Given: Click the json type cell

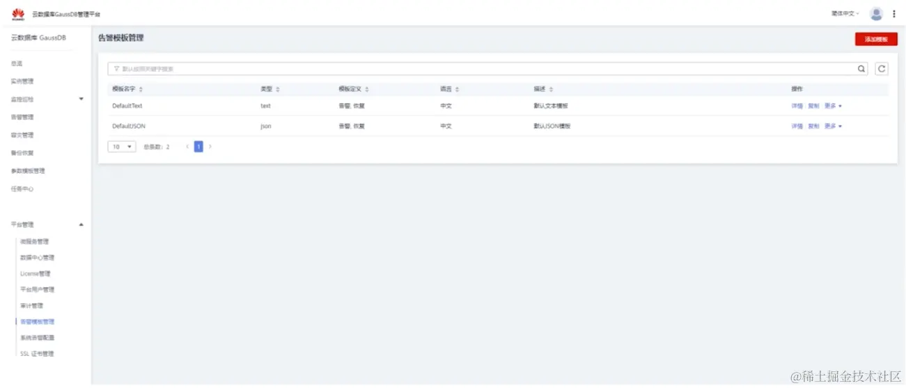Looking at the screenshot, I should [x=266, y=126].
